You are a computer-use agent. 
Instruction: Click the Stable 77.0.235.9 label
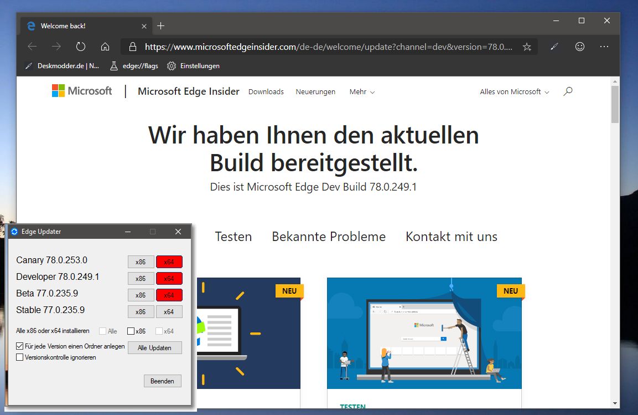50,310
